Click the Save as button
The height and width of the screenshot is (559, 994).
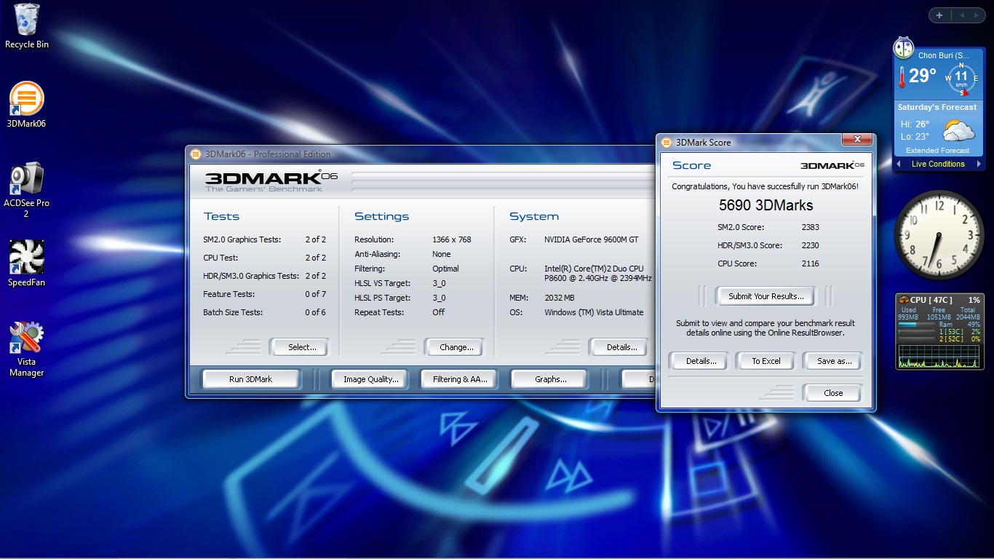point(835,361)
